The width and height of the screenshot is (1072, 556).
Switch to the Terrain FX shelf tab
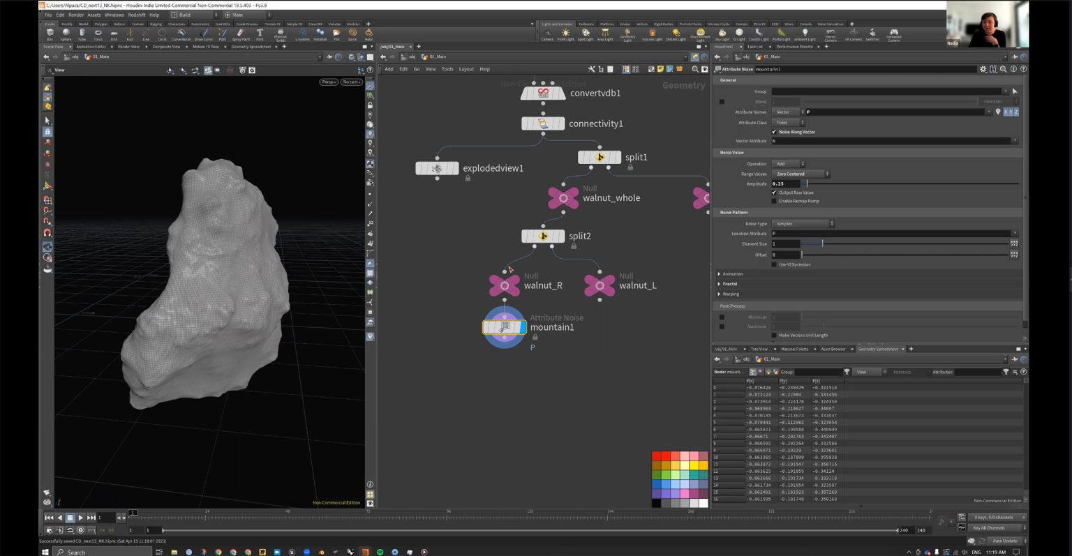(x=272, y=23)
